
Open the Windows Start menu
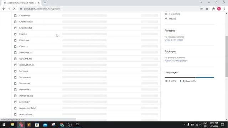click(4, 125)
